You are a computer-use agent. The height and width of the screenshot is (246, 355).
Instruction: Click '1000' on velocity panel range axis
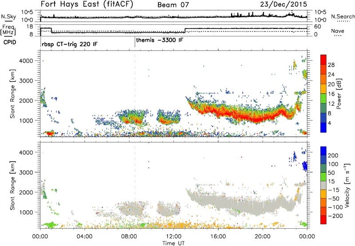point(26,212)
